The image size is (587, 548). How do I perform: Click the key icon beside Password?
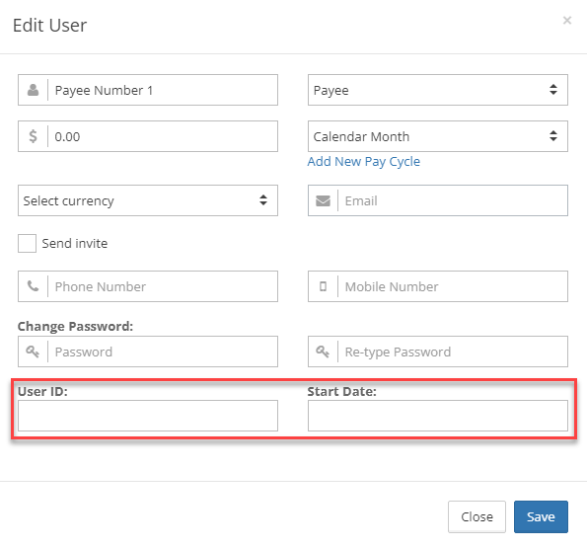tap(33, 352)
